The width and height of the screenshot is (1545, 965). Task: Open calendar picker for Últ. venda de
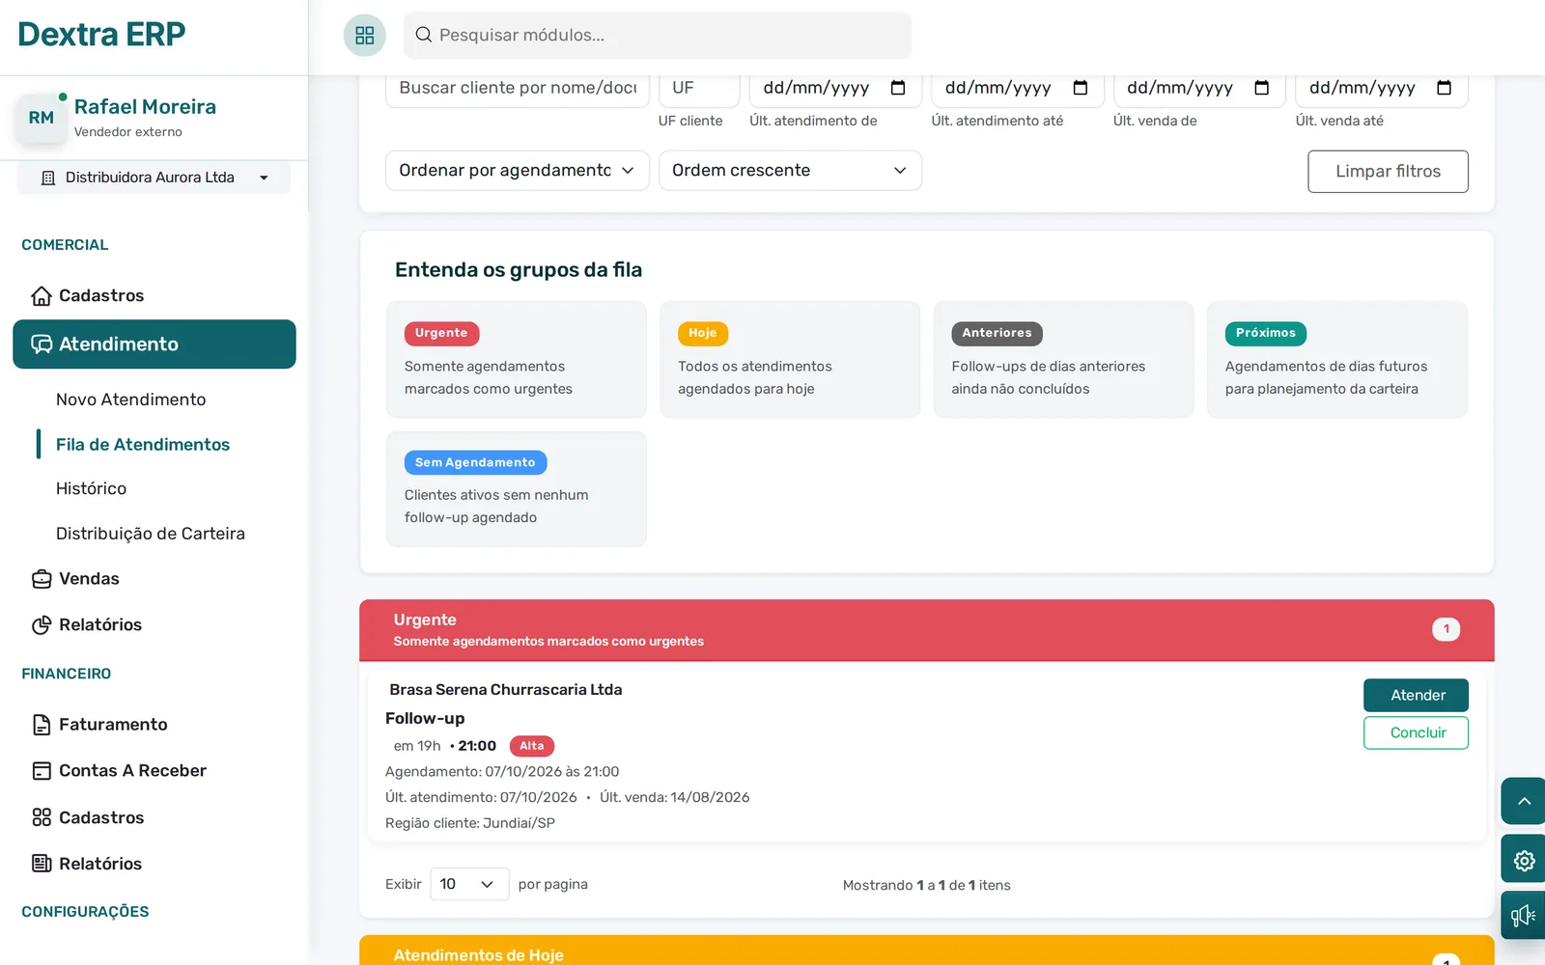(1262, 88)
